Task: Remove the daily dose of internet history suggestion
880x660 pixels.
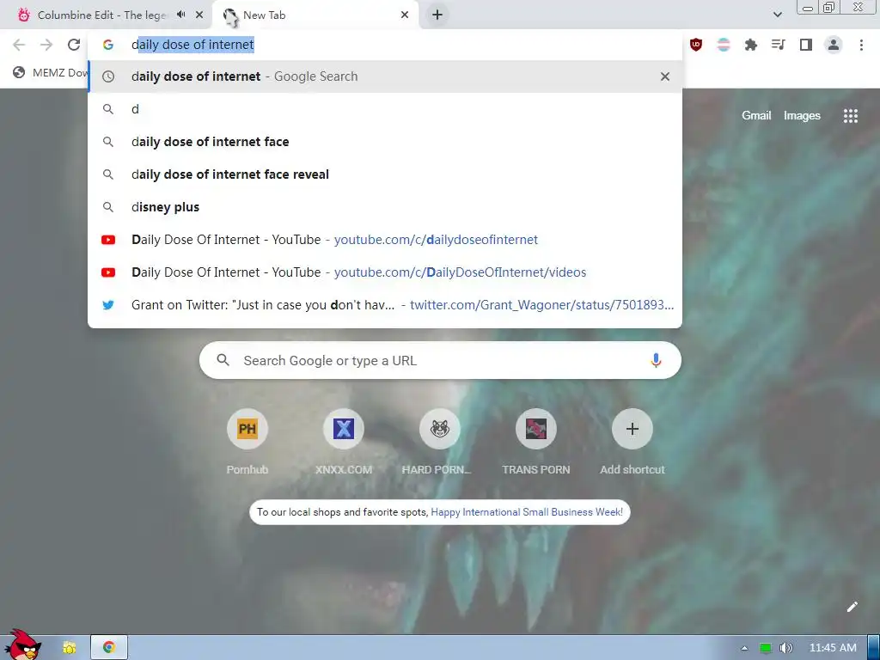Action: [665, 76]
